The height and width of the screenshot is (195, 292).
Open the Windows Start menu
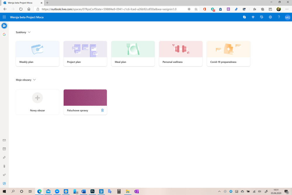pyautogui.click(x=4, y=191)
